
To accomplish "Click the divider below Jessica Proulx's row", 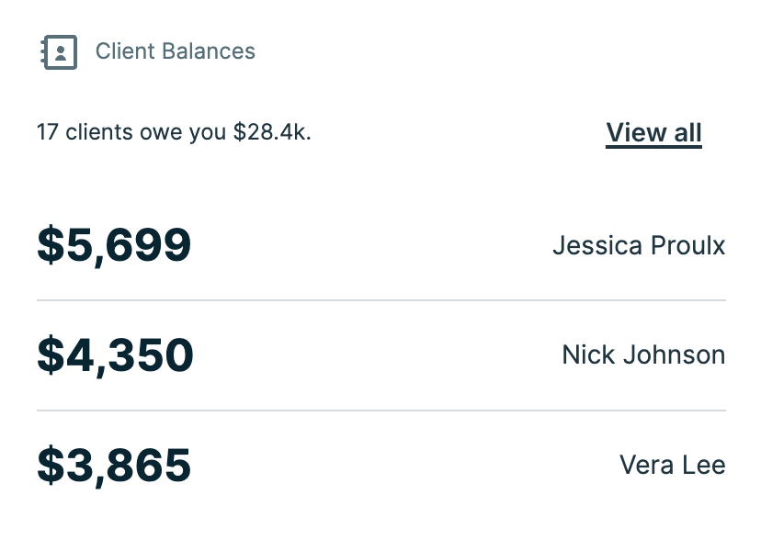I will [x=380, y=300].
